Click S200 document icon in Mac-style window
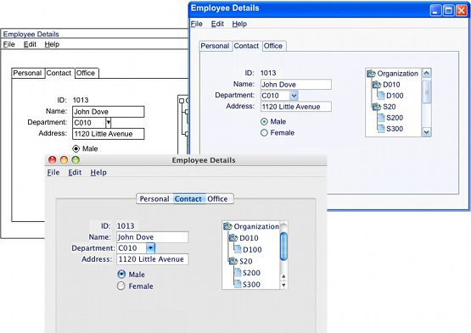 point(238,273)
